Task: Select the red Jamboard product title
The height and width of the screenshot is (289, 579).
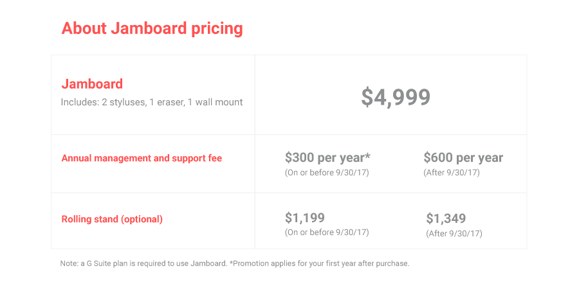Action: (x=92, y=84)
